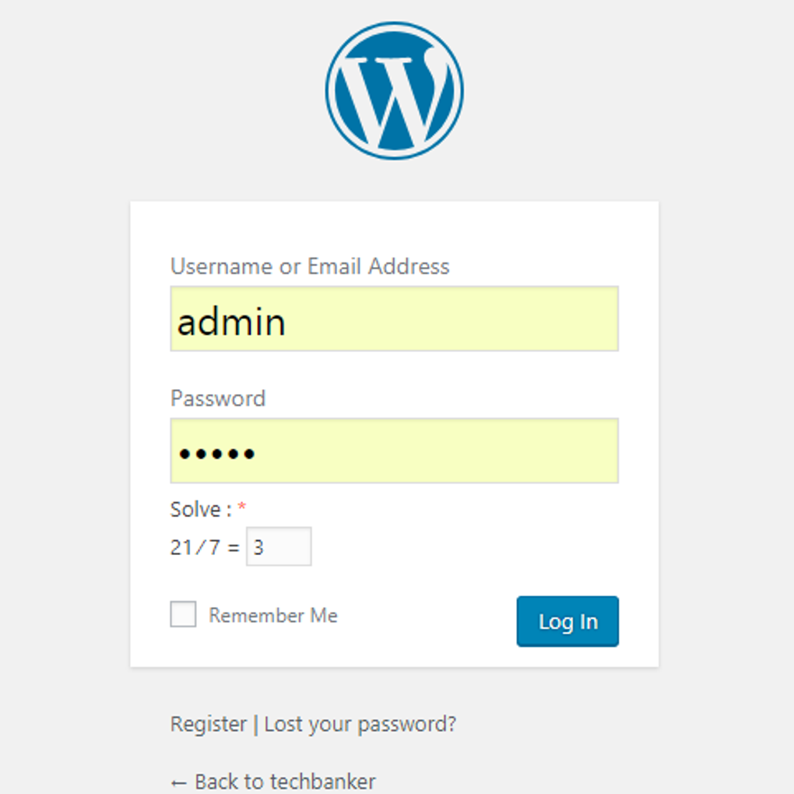
Task: Click the Log In button
Action: (567, 621)
